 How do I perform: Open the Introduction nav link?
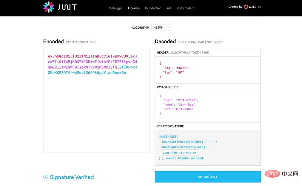pyautogui.click(x=153, y=8)
